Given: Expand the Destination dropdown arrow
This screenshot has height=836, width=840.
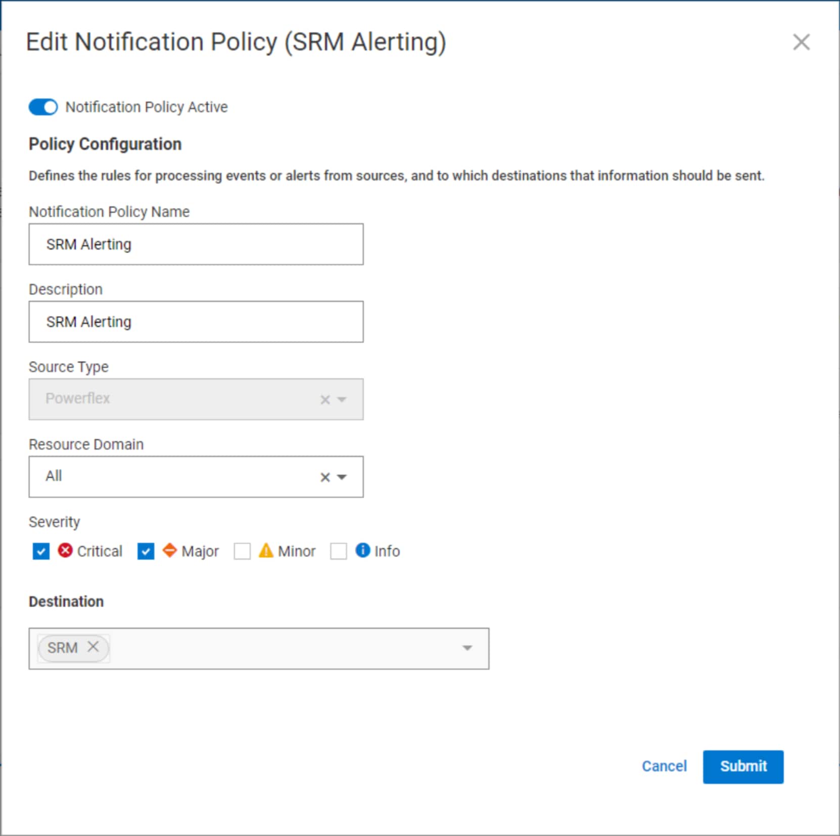Looking at the screenshot, I should [x=468, y=648].
